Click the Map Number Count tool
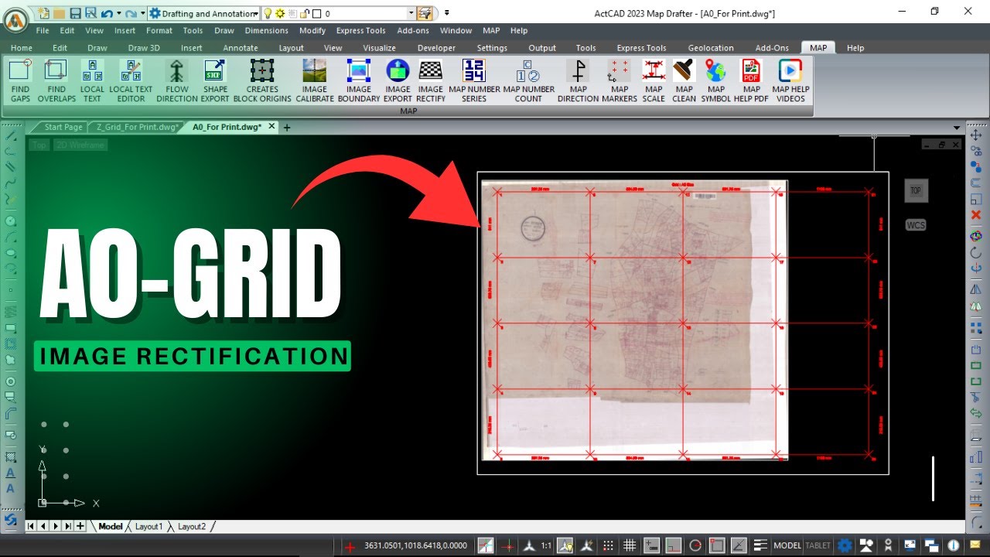The width and height of the screenshot is (990, 557). pos(528,80)
